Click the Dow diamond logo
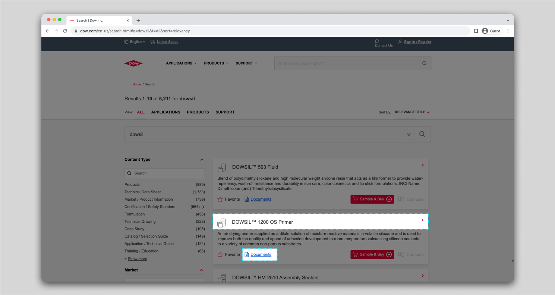Image resolution: width=555 pixels, height=295 pixels. (x=133, y=63)
